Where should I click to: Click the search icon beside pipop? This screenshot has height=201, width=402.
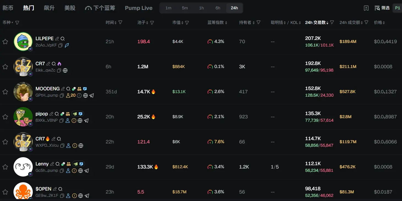point(57,114)
